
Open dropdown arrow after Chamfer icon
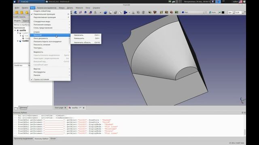tap(100, 12)
